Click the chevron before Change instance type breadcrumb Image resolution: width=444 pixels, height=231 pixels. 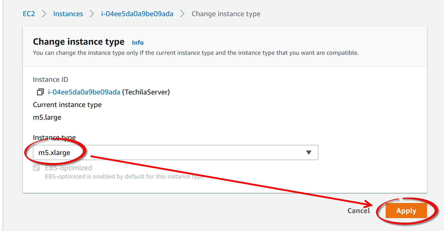(182, 14)
